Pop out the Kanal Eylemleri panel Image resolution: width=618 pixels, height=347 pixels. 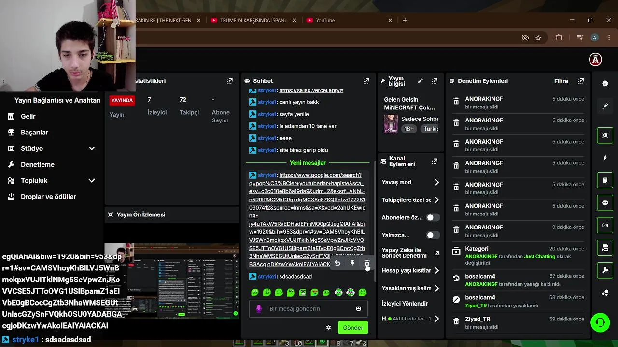click(x=435, y=161)
